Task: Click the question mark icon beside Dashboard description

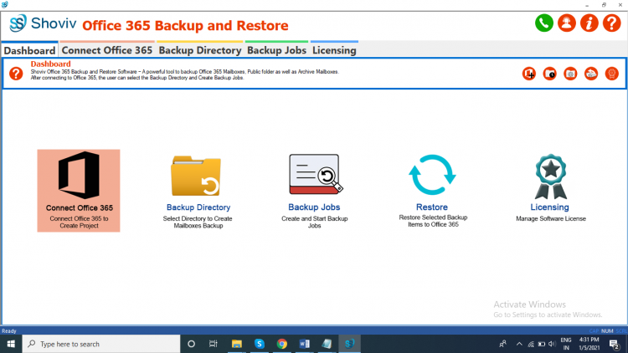Action: click(x=16, y=74)
